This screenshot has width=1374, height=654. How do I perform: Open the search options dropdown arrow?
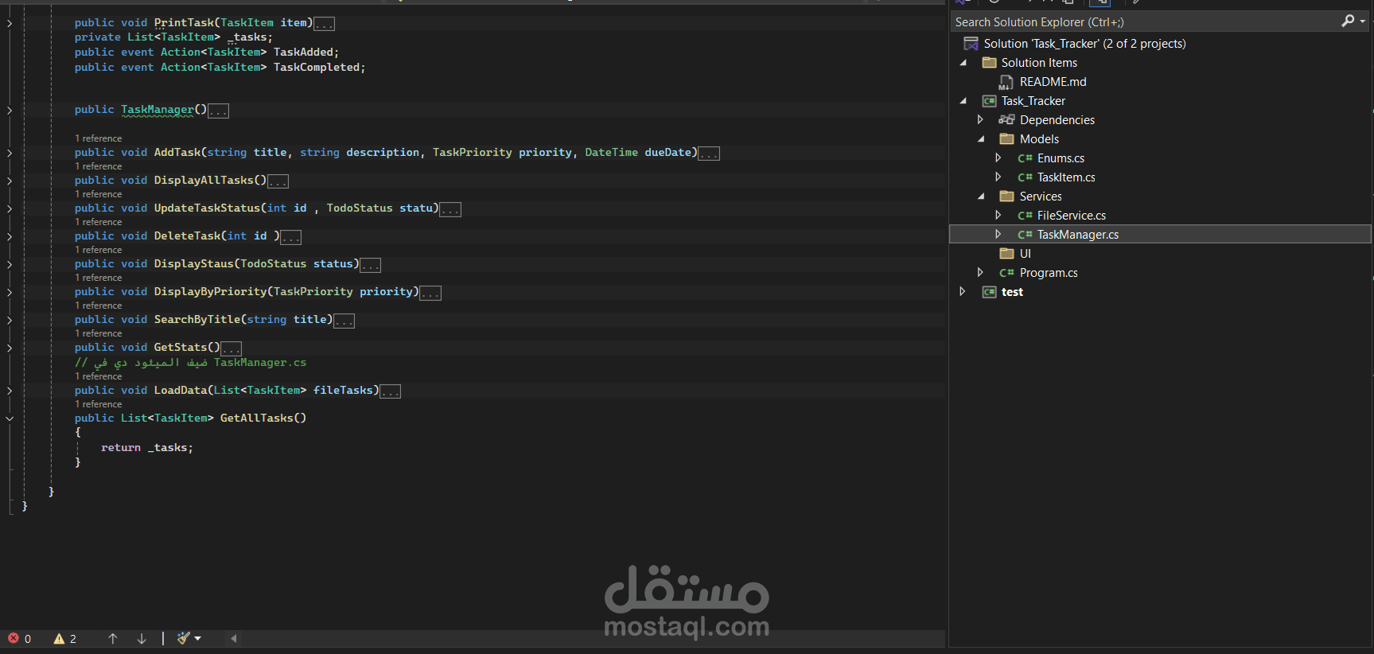1363,21
